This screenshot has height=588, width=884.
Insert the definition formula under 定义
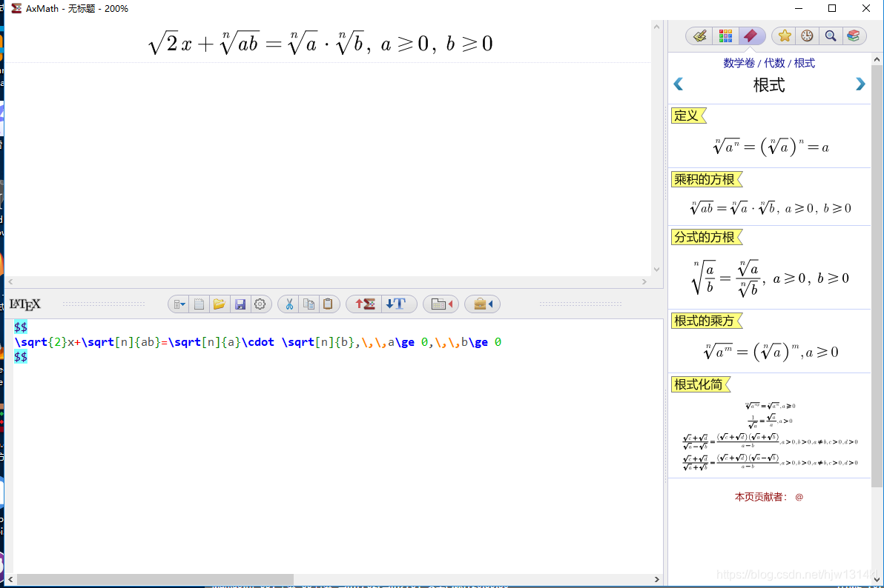click(771, 147)
